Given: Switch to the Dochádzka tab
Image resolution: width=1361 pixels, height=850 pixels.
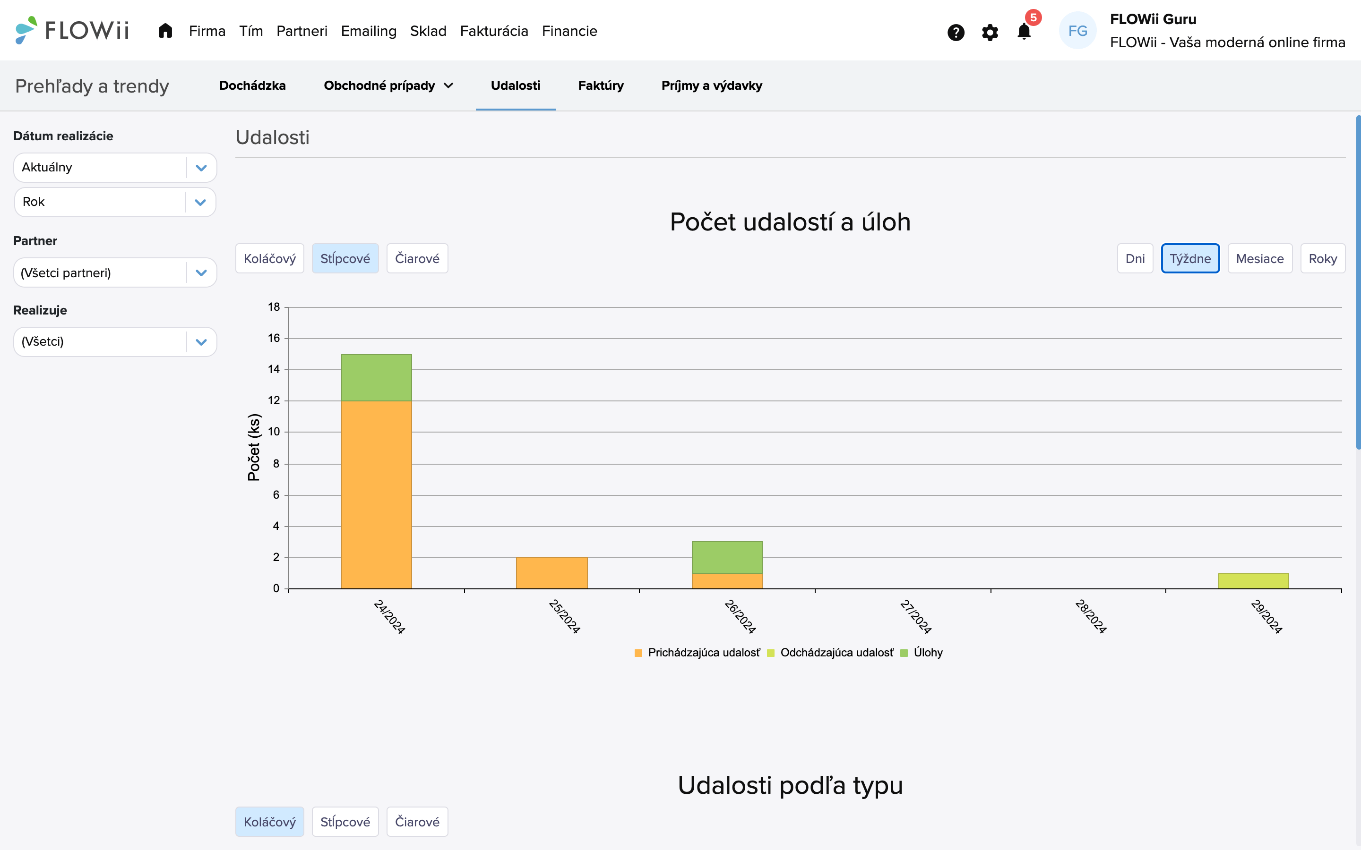Looking at the screenshot, I should pos(252,85).
